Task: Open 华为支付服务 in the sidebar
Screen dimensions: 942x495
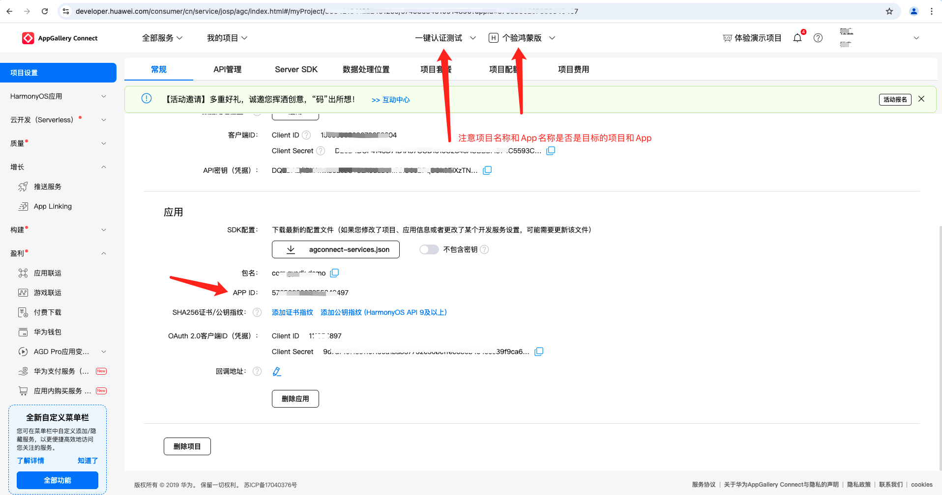Action: 61,371
